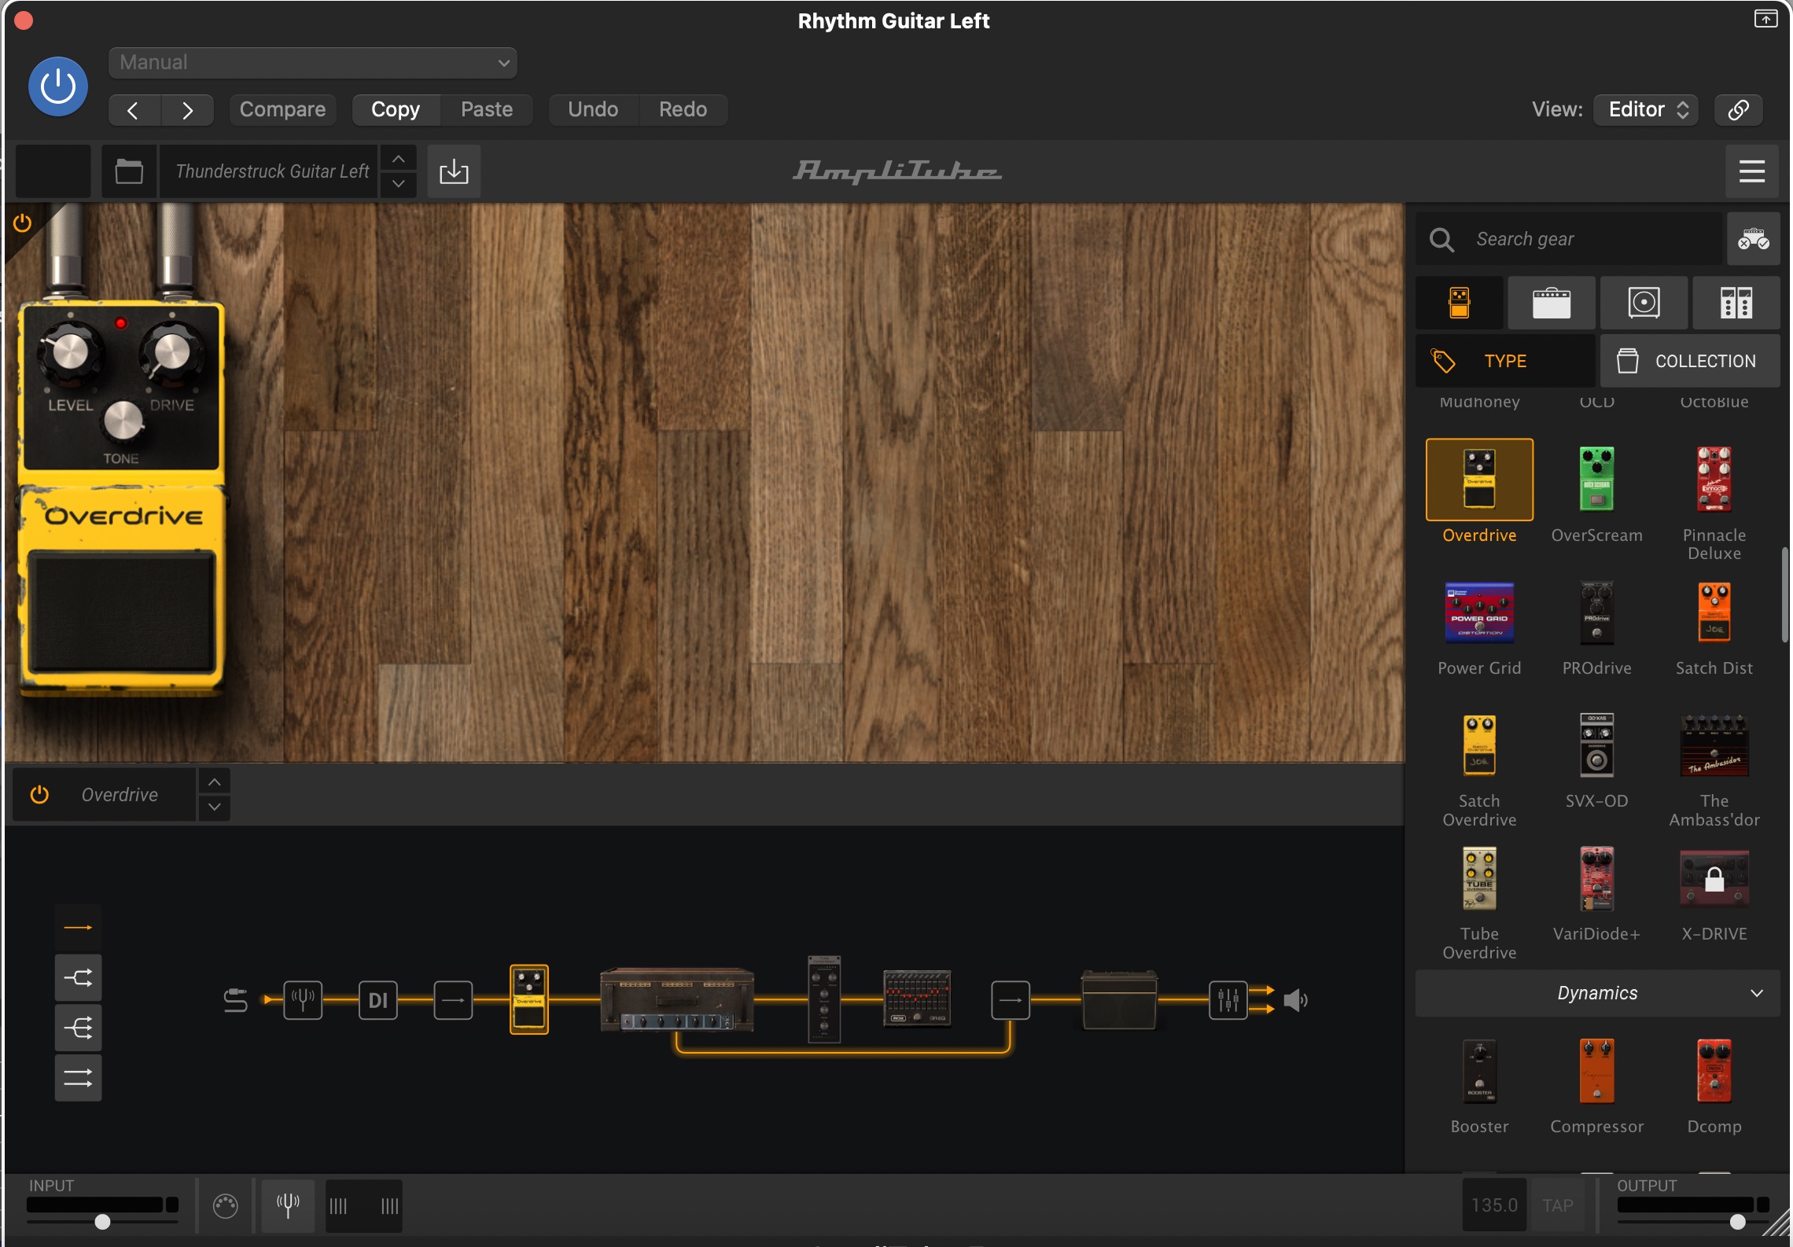Viewport: 1793px width, 1247px height.
Task: Open the Manual preset dropdown
Action: click(x=312, y=62)
